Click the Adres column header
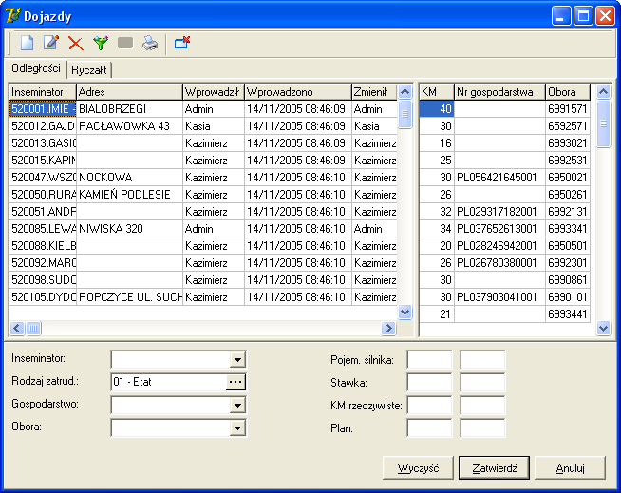The width and height of the screenshot is (621, 493). point(129,92)
